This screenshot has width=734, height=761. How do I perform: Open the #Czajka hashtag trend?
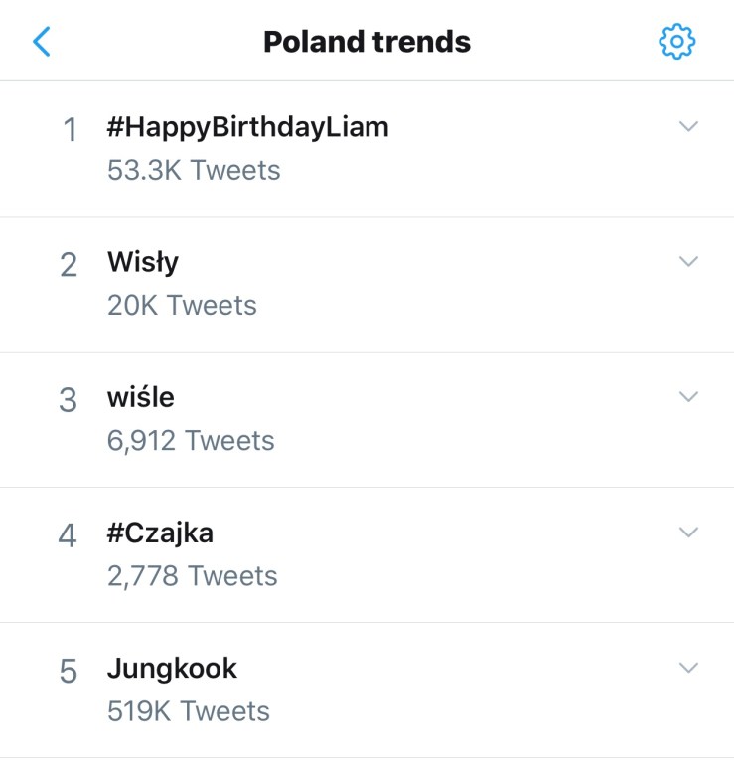click(x=160, y=533)
